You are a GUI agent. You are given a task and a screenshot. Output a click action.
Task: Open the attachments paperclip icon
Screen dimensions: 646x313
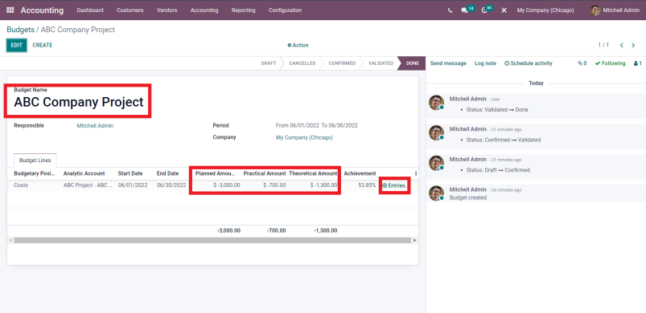click(x=582, y=63)
